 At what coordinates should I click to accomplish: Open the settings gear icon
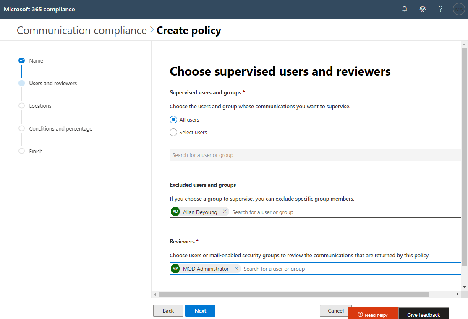[423, 9]
